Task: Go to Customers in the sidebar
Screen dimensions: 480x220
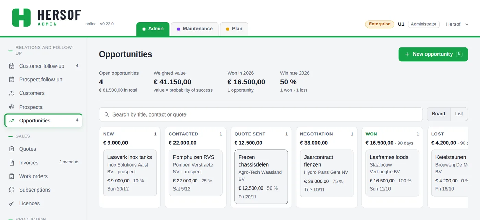Action: pos(43,93)
